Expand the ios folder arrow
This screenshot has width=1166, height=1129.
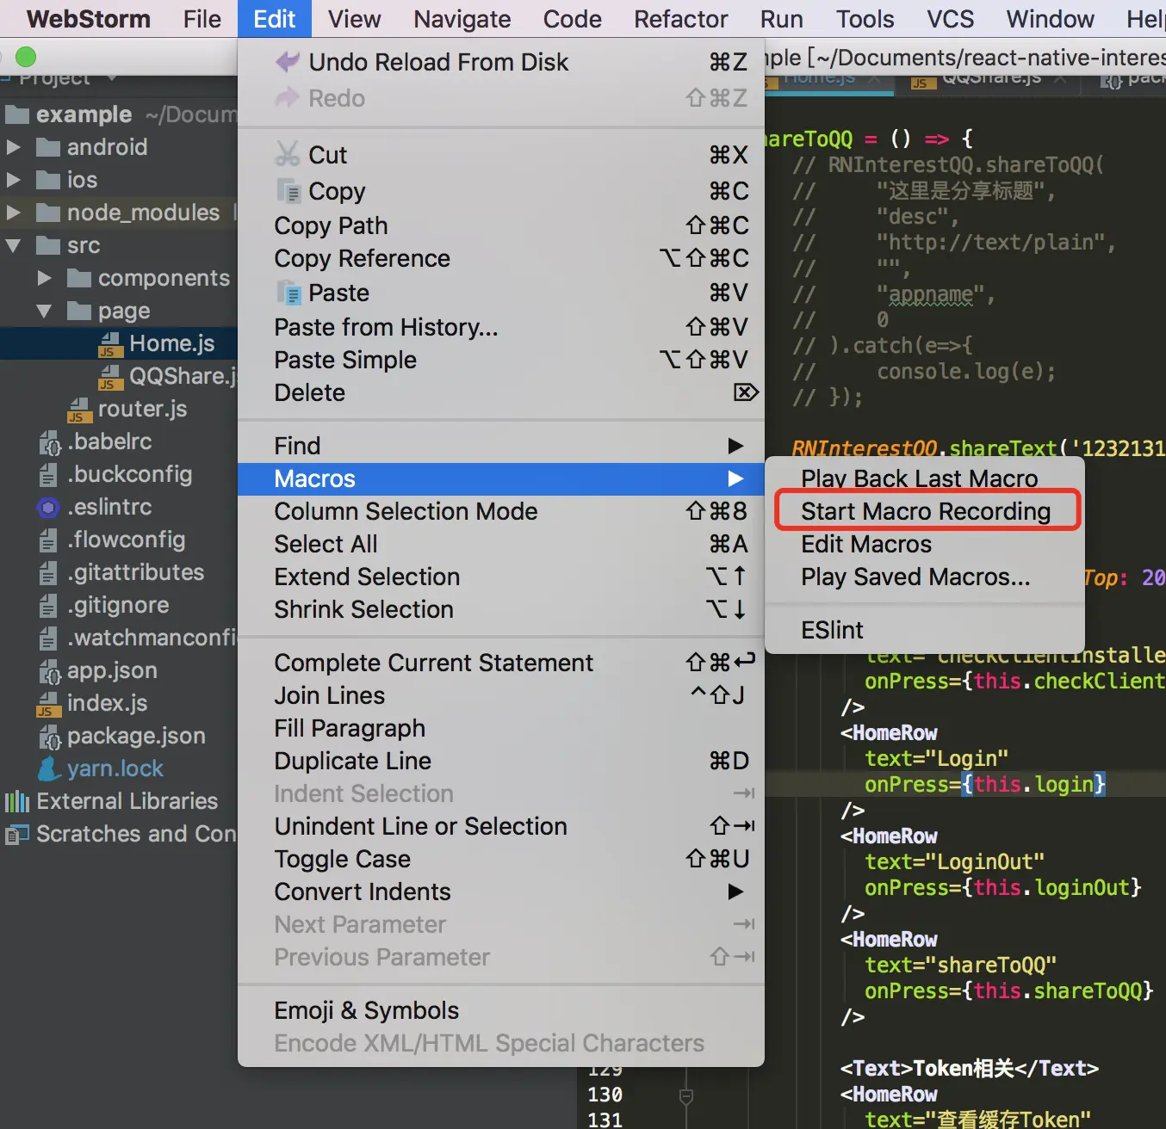(14, 180)
